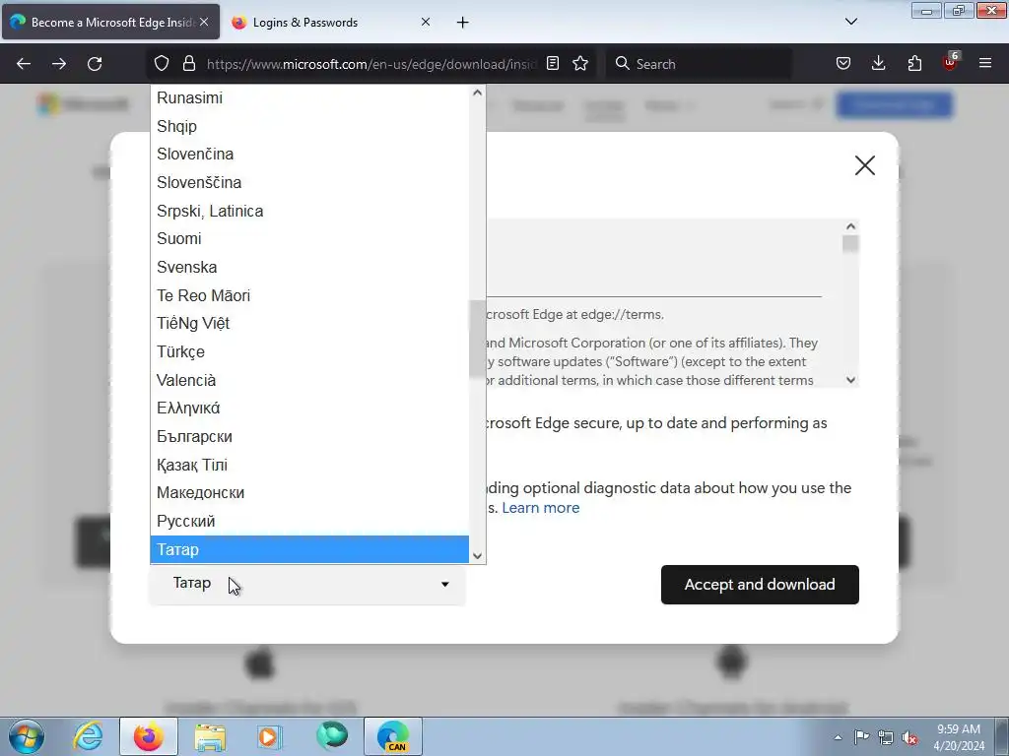Launch Internet Explorer from the taskbar
The height and width of the screenshot is (756, 1009).
coord(88,736)
